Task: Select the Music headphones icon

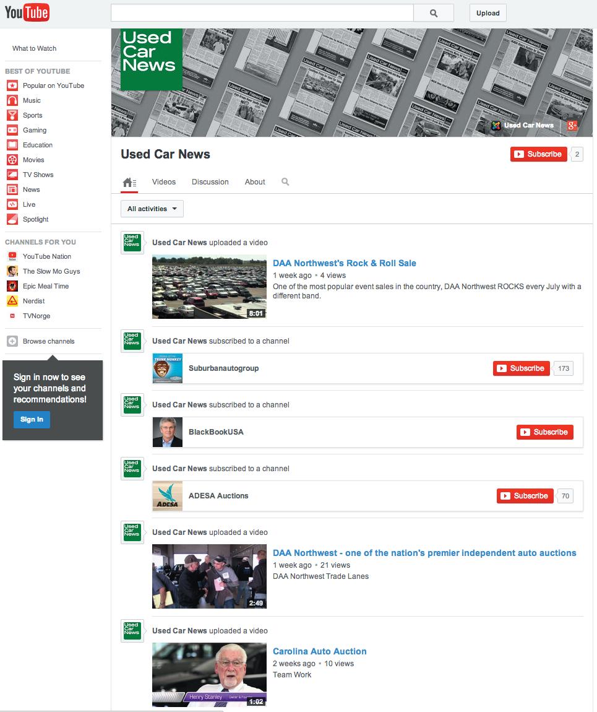Action: tap(12, 100)
